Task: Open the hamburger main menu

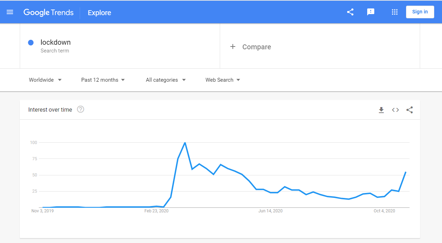Action: click(x=10, y=12)
